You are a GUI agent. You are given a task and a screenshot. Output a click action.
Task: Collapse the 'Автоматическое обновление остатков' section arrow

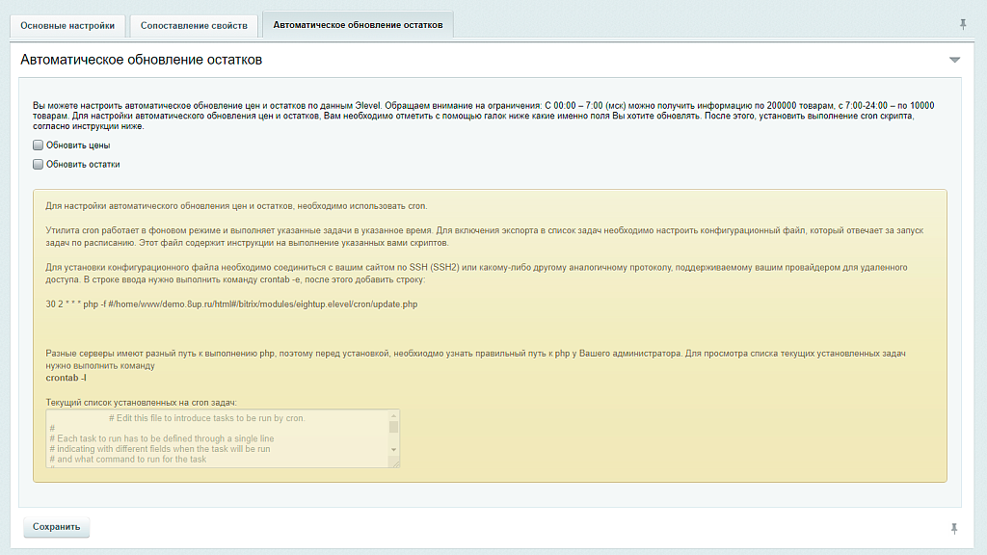point(954,60)
